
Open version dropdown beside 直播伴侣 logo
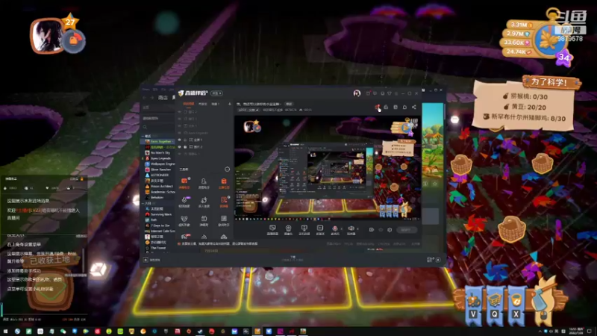click(216, 93)
